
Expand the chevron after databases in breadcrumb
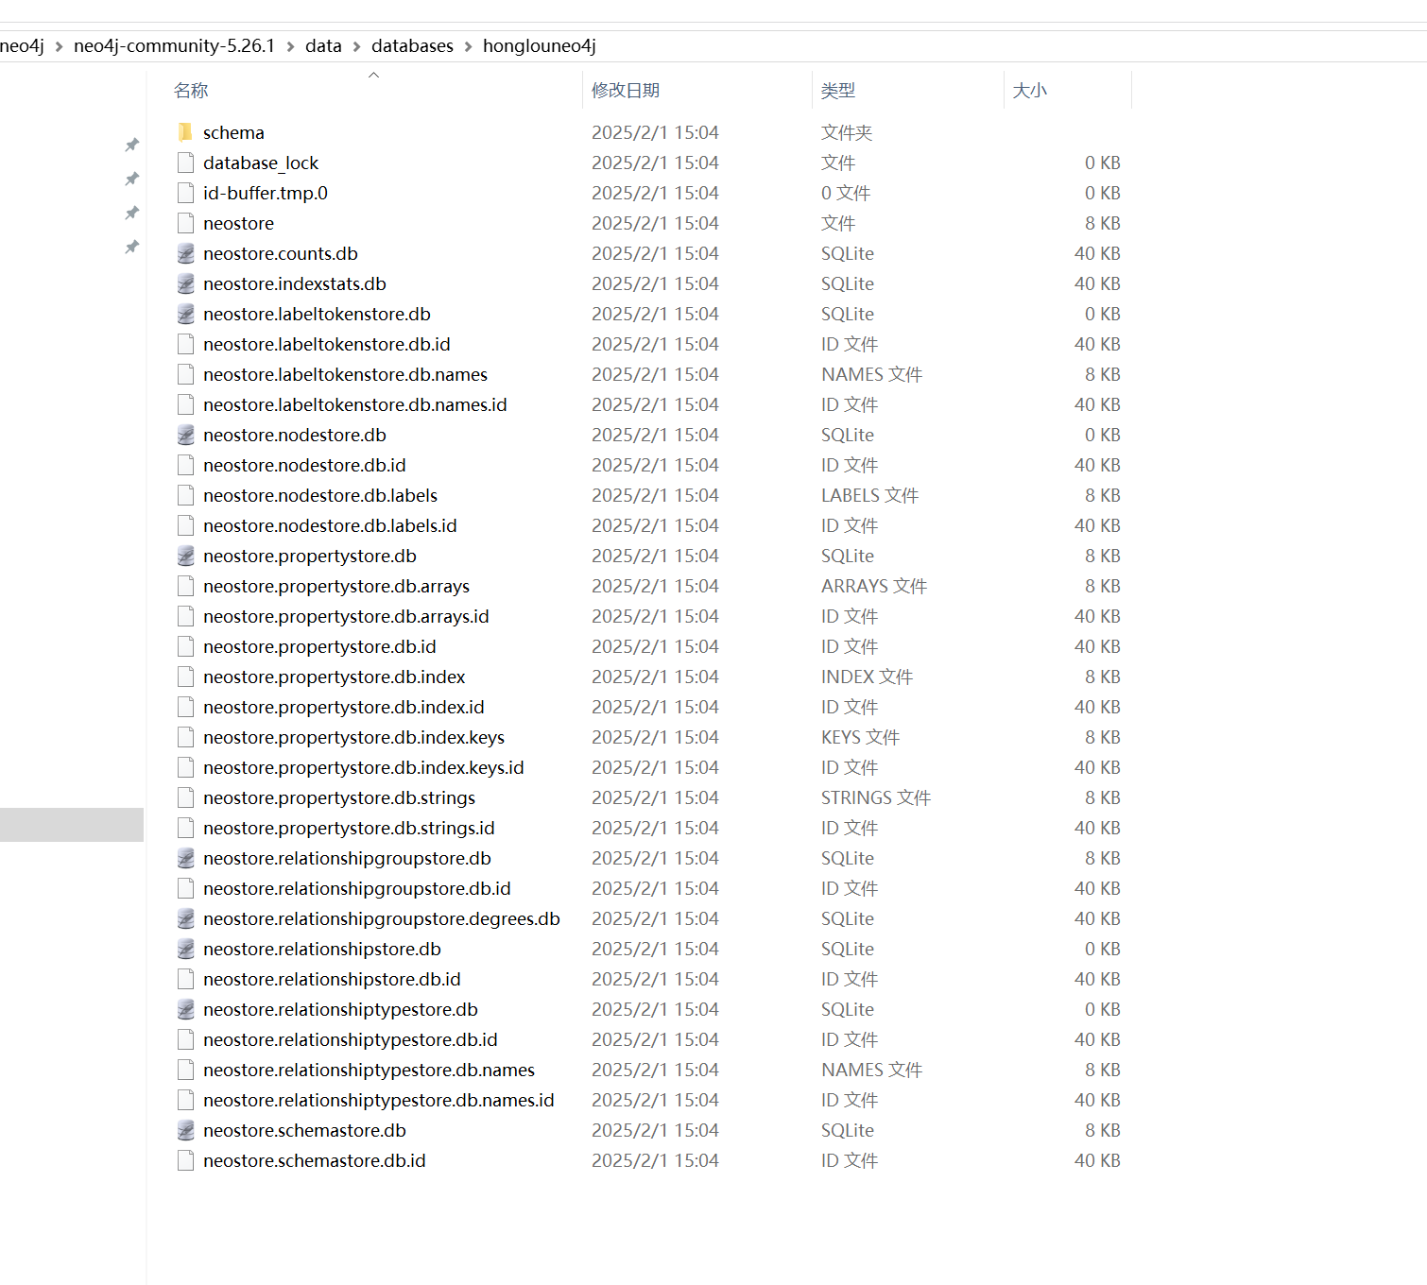[468, 46]
